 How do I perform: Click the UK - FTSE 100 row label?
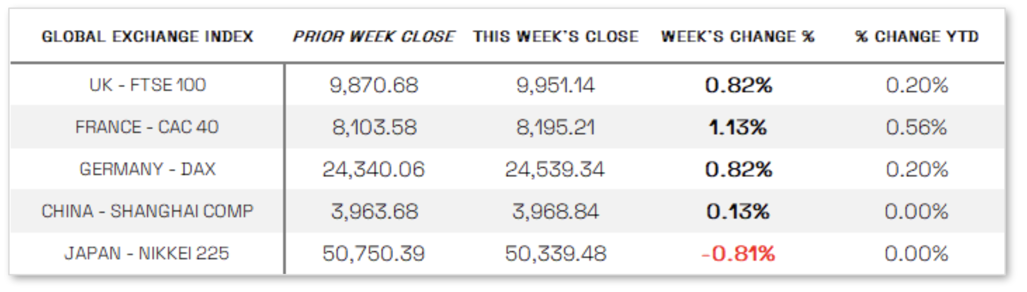147,85
